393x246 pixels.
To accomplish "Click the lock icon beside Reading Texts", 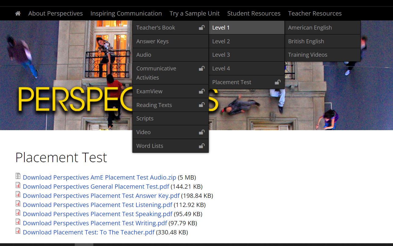I will click(x=202, y=105).
